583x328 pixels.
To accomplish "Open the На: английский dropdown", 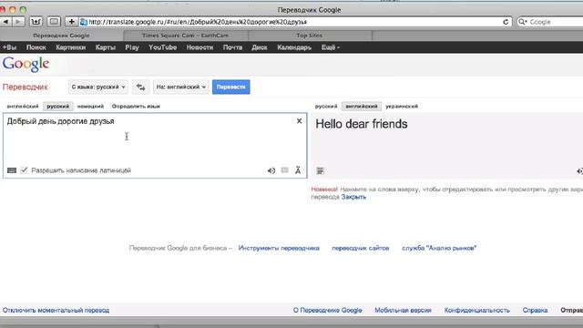I will [x=181, y=87].
